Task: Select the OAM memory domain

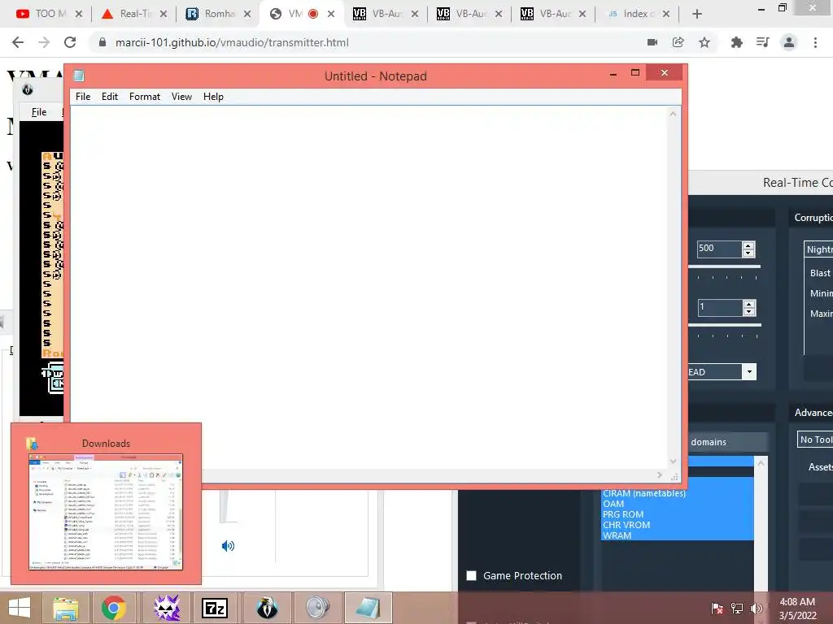Action: [x=613, y=504]
